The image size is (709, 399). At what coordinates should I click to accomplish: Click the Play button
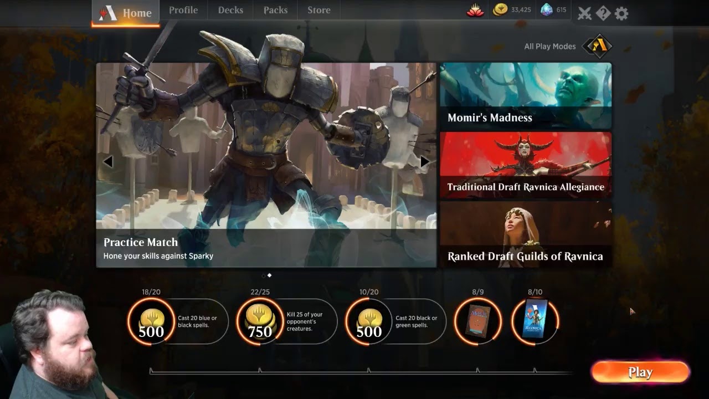pyautogui.click(x=640, y=372)
